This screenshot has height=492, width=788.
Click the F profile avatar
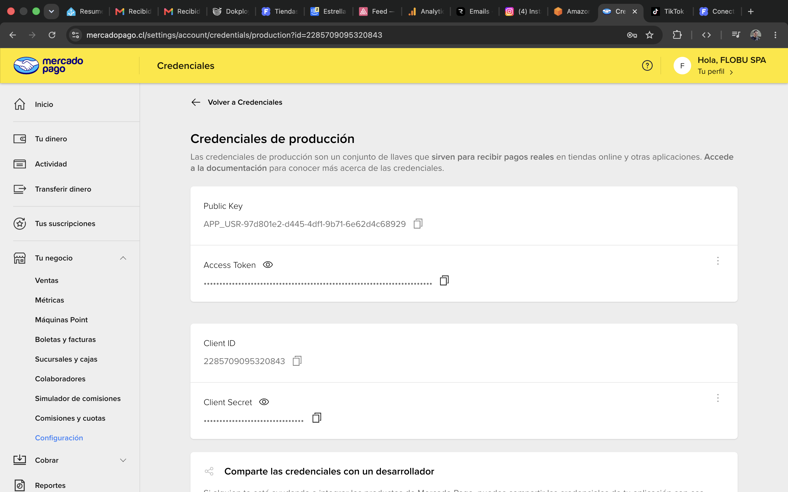click(x=682, y=65)
